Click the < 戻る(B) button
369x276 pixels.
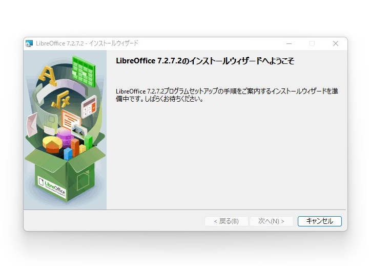[x=227, y=221]
